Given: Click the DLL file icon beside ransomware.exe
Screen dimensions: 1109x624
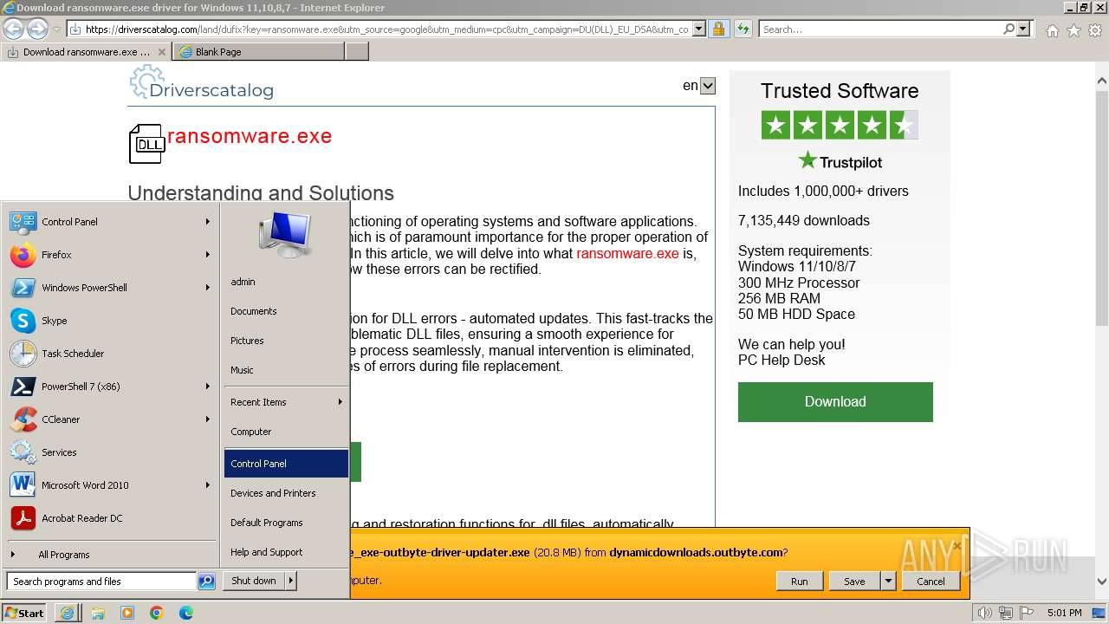Looking at the screenshot, I should point(147,144).
